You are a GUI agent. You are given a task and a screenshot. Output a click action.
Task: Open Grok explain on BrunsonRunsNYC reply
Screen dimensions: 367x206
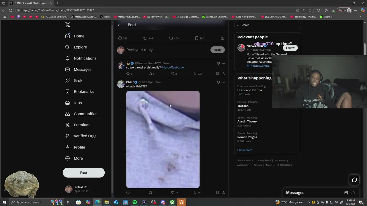218,63
